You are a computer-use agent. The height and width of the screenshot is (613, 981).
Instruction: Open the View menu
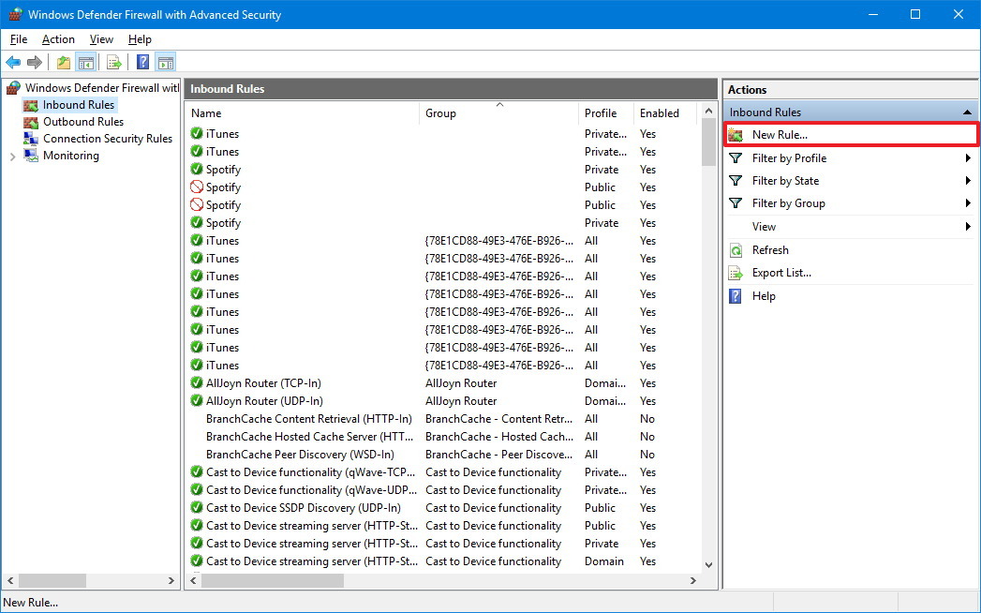100,39
